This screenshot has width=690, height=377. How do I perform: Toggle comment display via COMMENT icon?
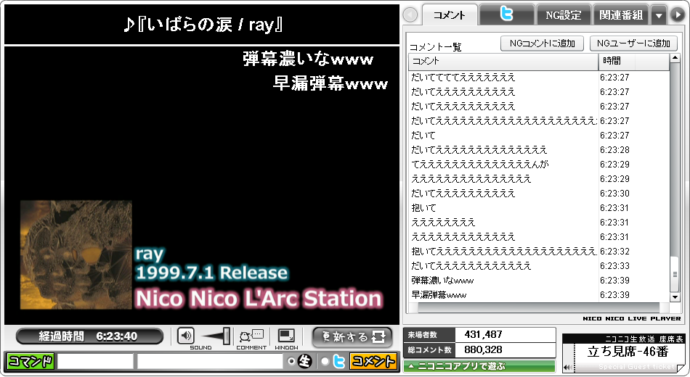click(251, 337)
